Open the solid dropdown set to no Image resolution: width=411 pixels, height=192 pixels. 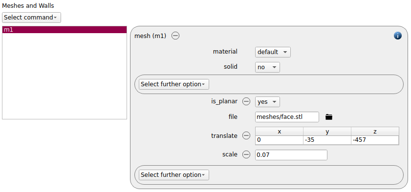(267, 67)
